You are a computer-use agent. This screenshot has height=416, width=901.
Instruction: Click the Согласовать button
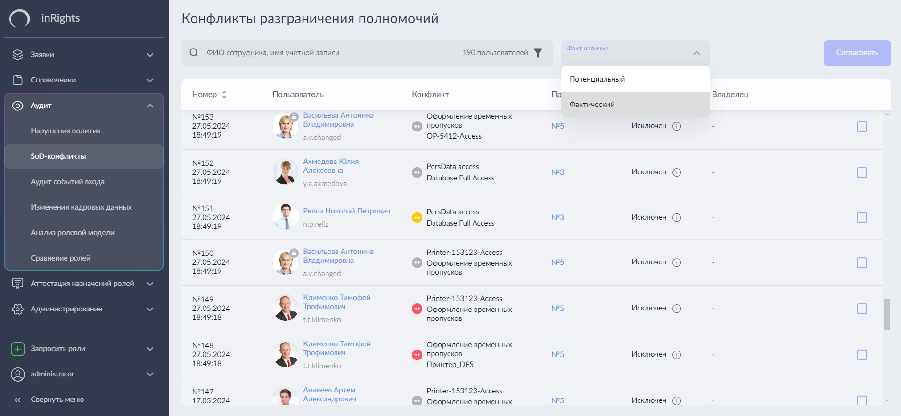pyautogui.click(x=857, y=53)
